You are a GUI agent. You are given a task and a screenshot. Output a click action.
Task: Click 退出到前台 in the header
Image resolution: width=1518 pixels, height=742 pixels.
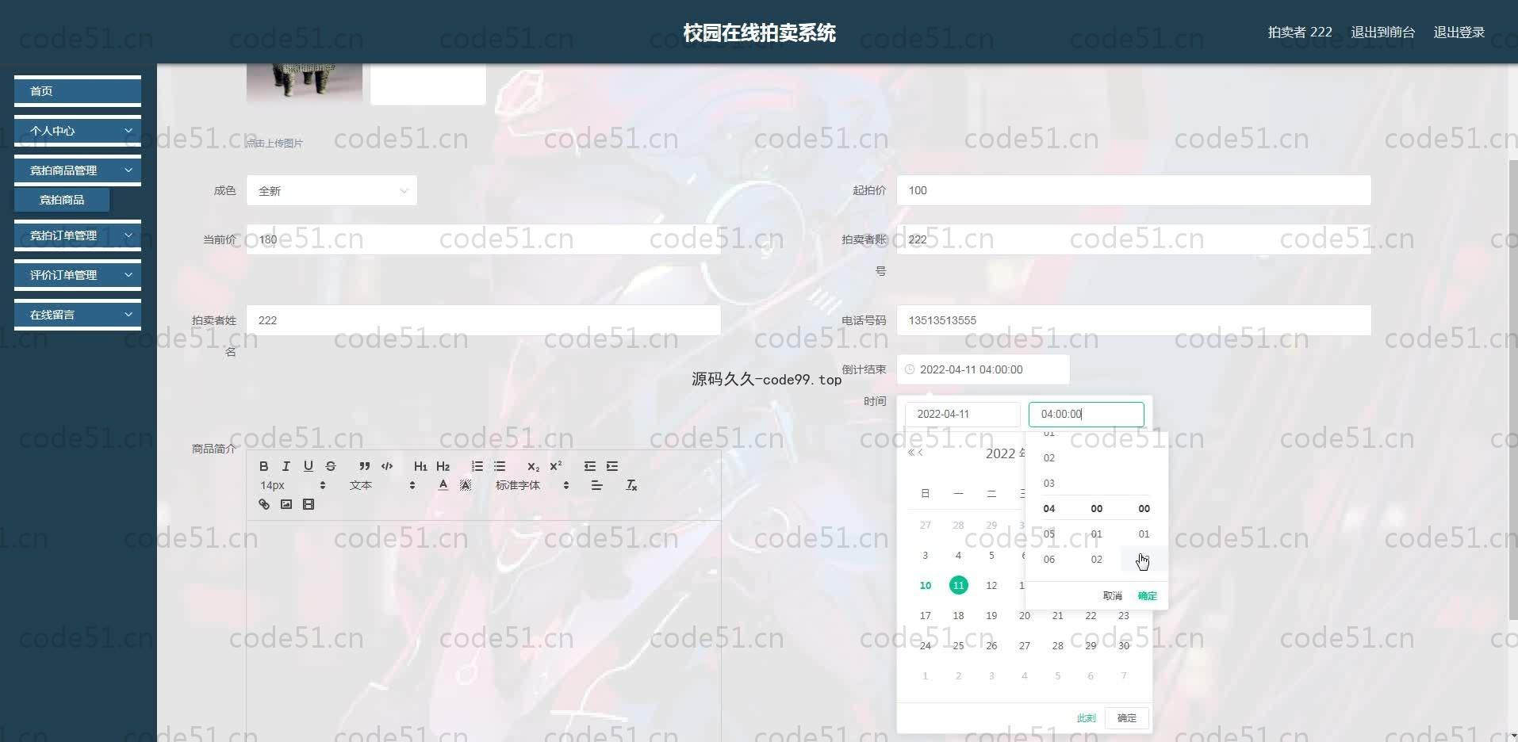point(1382,33)
